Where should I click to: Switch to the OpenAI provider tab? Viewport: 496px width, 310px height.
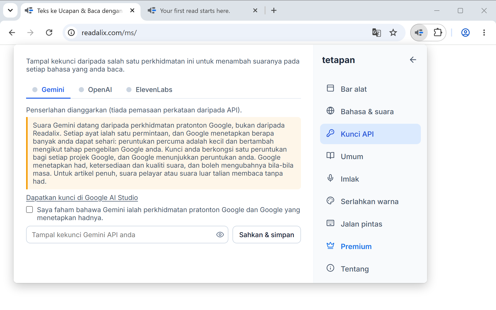[95, 90]
